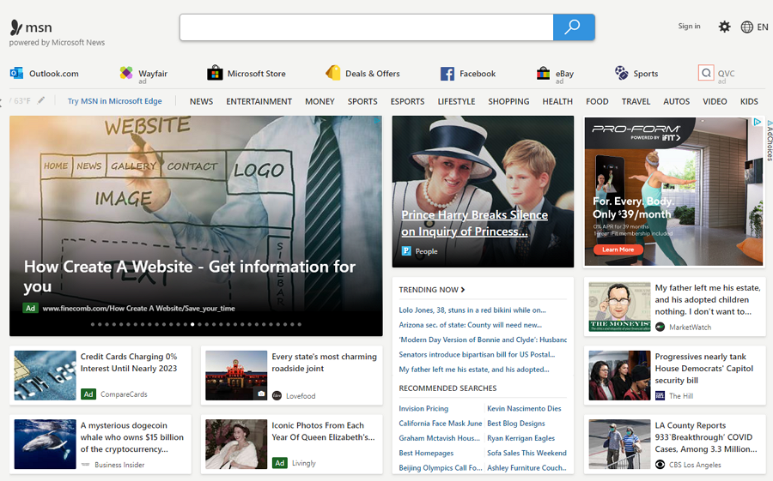Click the Wayfair logo icon

(x=126, y=73)
